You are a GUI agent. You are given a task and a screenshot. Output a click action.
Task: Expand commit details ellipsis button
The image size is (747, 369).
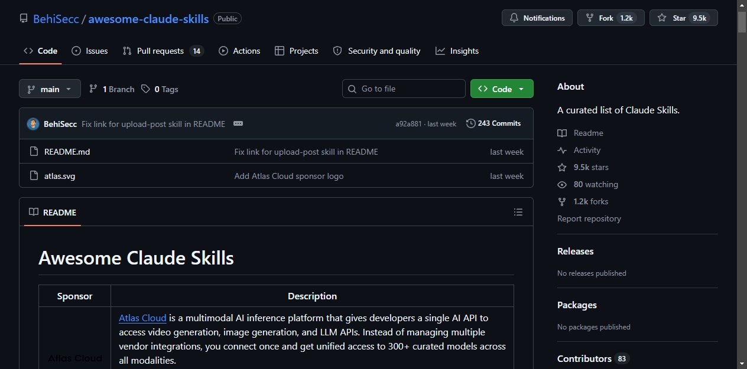pyautogui.click(x=238, y=123)
